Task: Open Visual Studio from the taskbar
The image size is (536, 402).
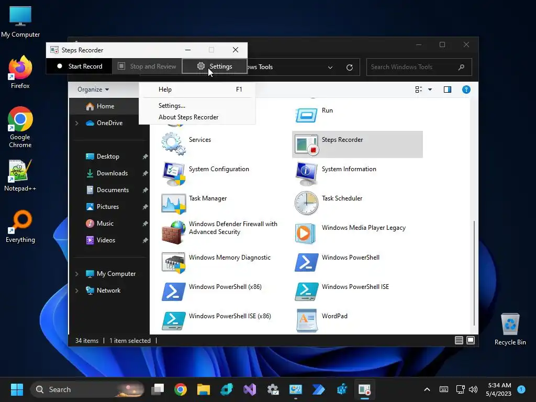Action: pos(250,389)
